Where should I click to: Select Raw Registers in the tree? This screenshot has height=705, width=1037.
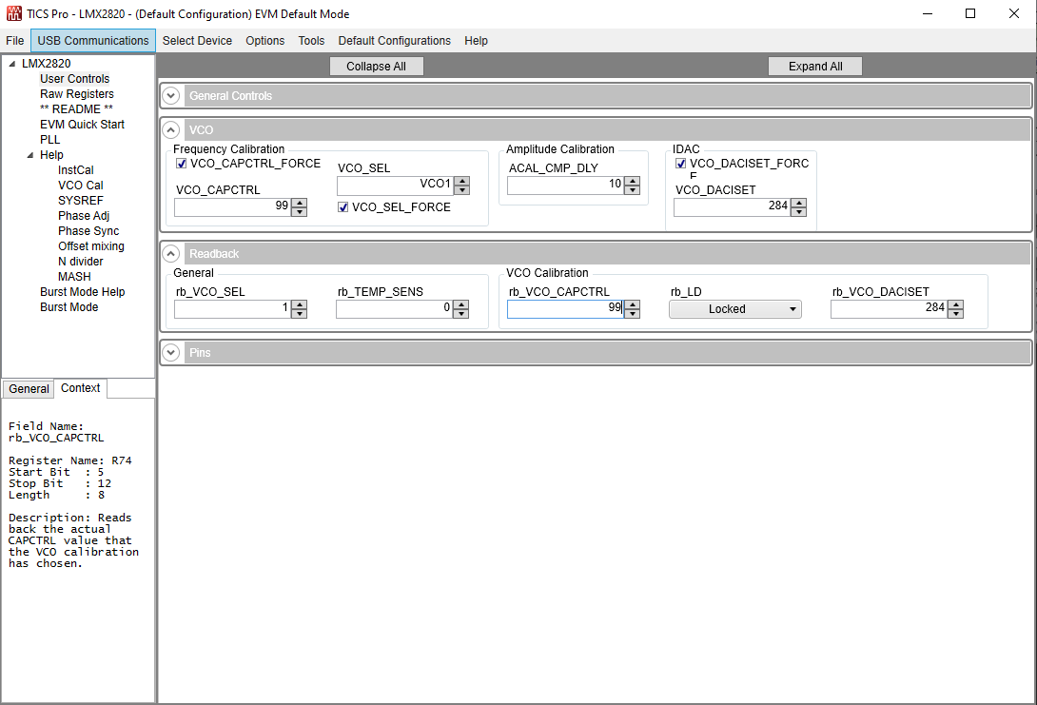77,94
